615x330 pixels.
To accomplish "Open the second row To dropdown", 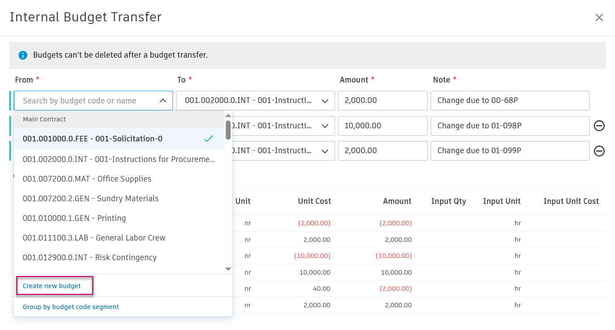I will (x=325, y=126).
